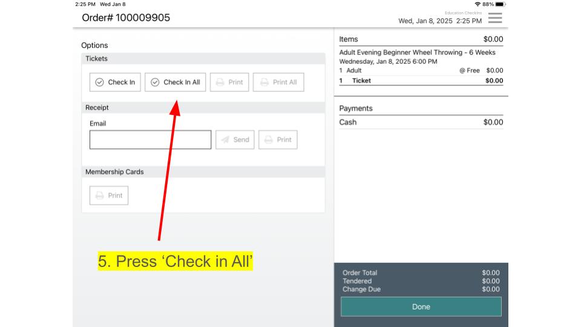The width and height of the screenshot is (581, 327).
Task: Click the receipt Email input field
Action: pos(150,140)
